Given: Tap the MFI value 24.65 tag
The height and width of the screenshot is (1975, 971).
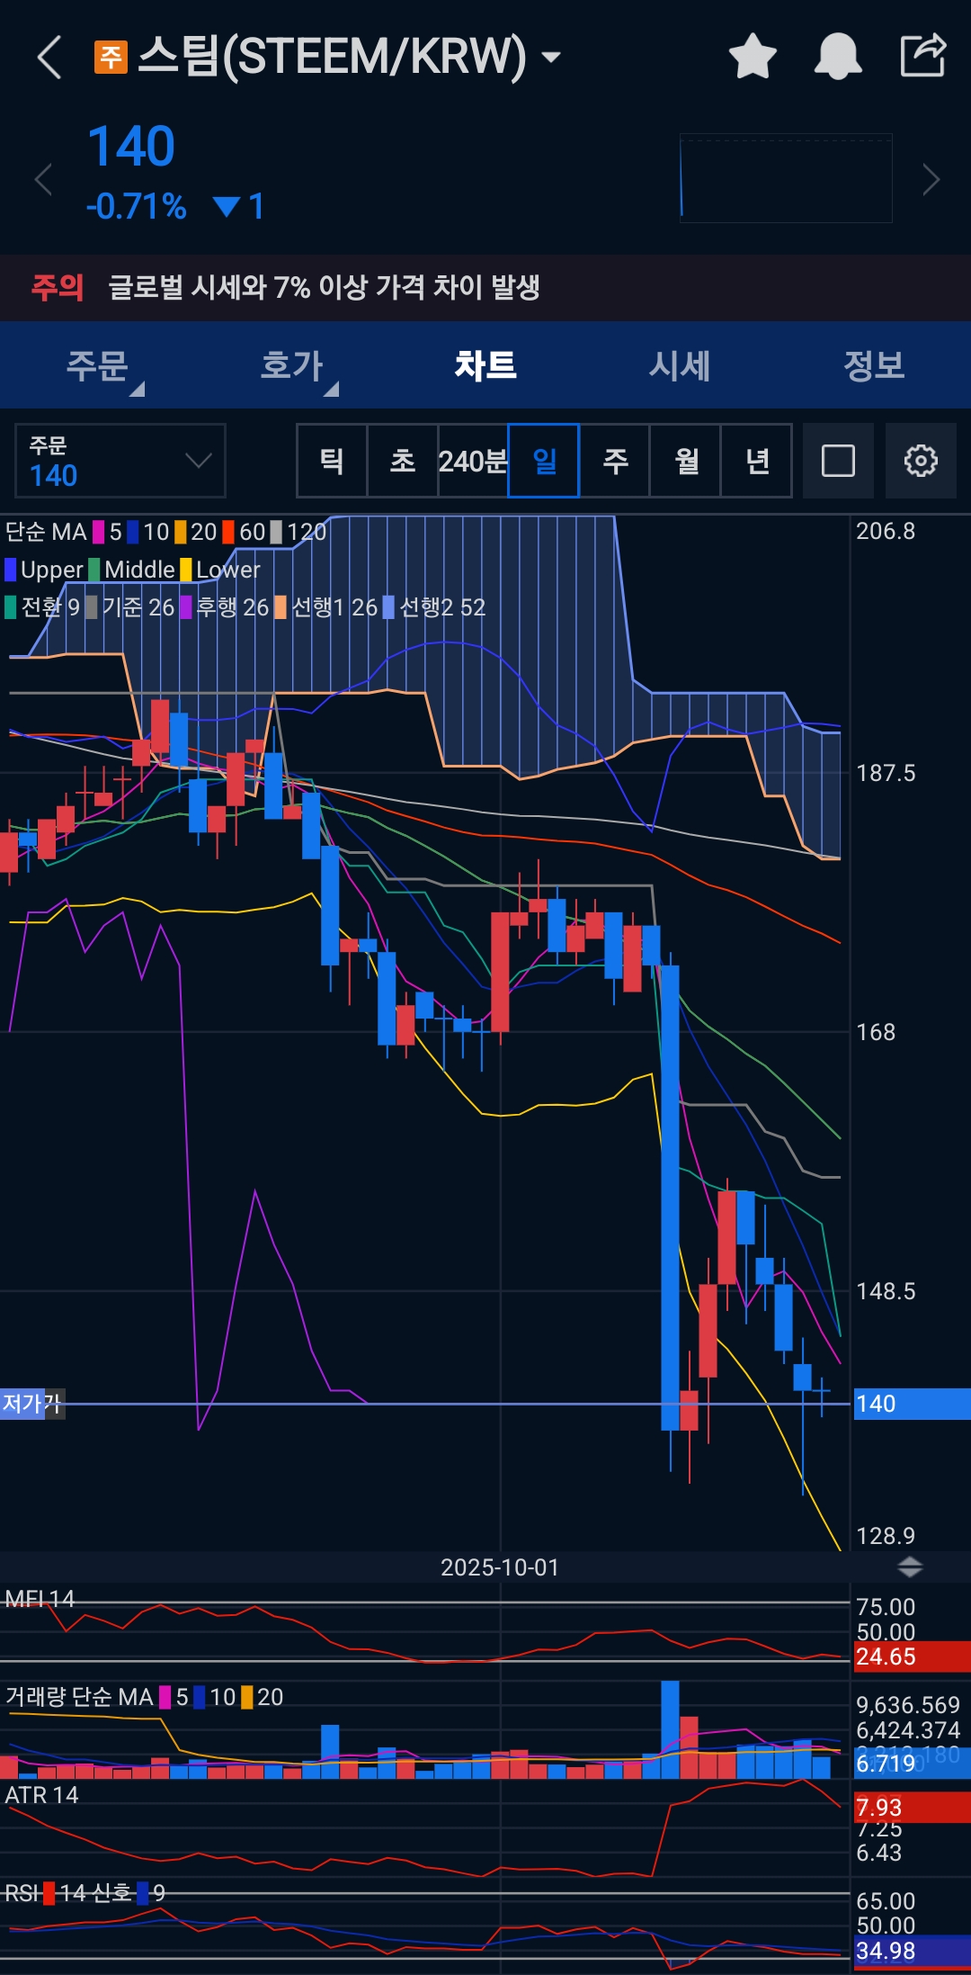Looking at the screenshot, I should tap(911, 1656).
